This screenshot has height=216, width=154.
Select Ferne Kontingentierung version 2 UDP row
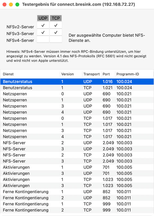pyautogui.click(x=77, y=198)
